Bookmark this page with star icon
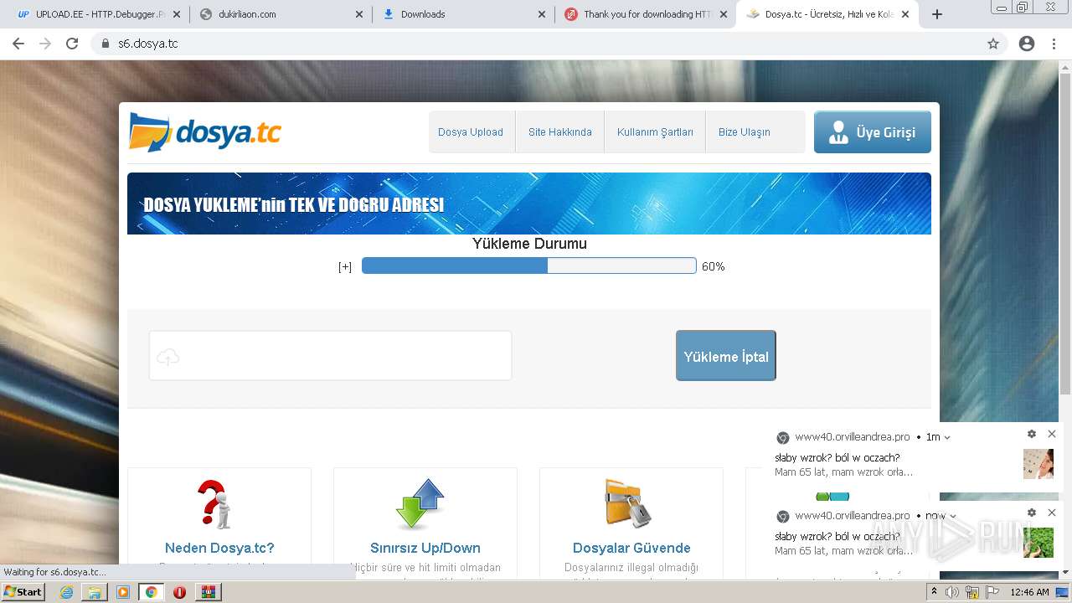This screenshot has width=1072, height=603. (x=993, y=44)
